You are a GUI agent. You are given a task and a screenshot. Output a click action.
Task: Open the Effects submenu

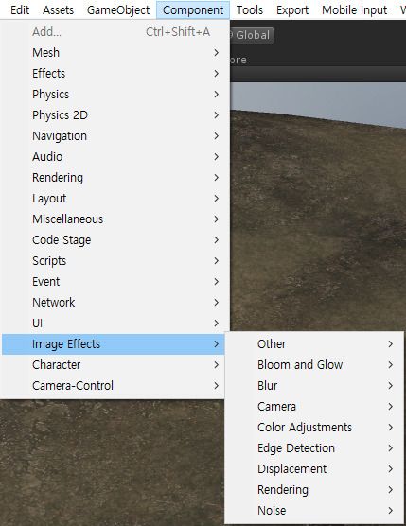(113, 74)
